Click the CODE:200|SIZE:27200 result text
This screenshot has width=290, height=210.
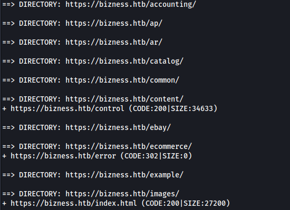186,203
